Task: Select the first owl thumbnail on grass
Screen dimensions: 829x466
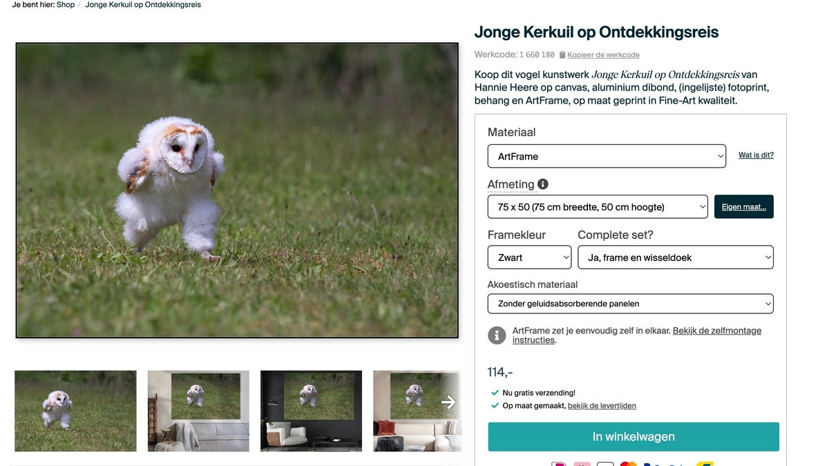Action: coord(75,411)
